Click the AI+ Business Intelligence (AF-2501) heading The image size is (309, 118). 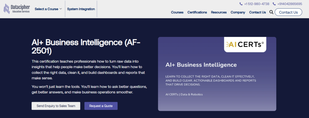86,46
